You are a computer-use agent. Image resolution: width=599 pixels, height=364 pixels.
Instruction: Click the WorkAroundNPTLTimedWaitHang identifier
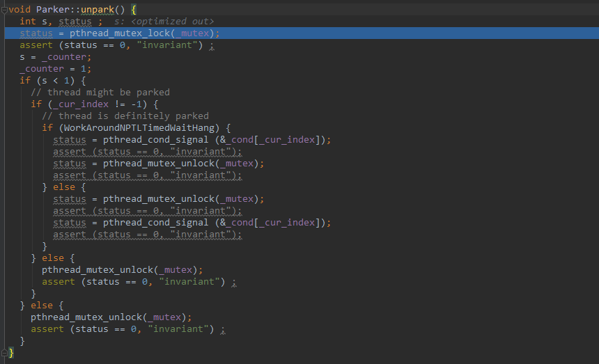pos(139,128)
